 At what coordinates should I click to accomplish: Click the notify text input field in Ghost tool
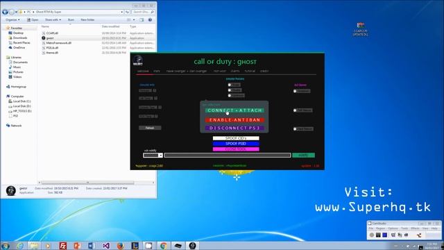[228, 156]
